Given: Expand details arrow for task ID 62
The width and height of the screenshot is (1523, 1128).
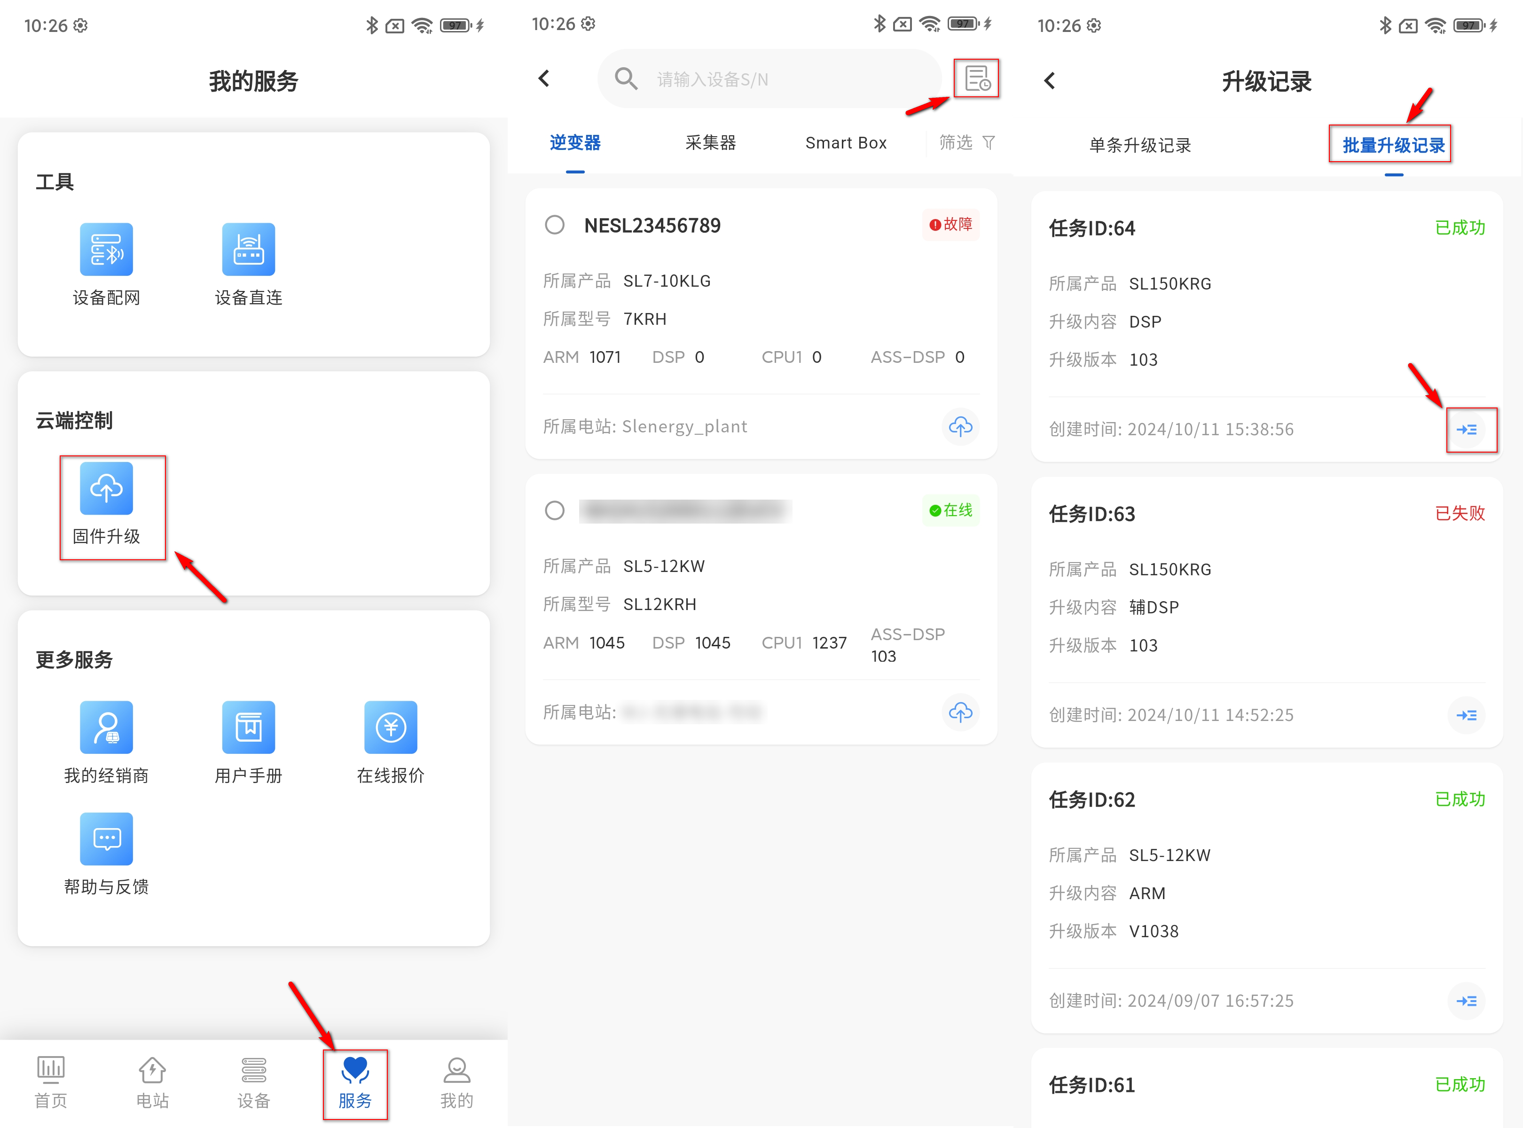Looking at the screenshot, I should (1466, 1001).
